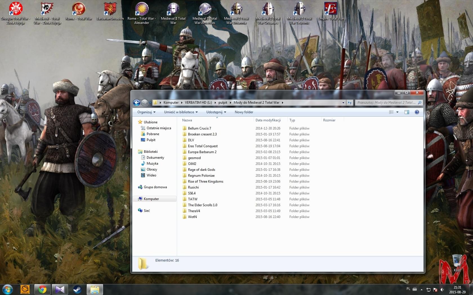Expand the Organizuj dropdown menu
Viewport: 473px width, 295px height.
click(x=146, y=112)
